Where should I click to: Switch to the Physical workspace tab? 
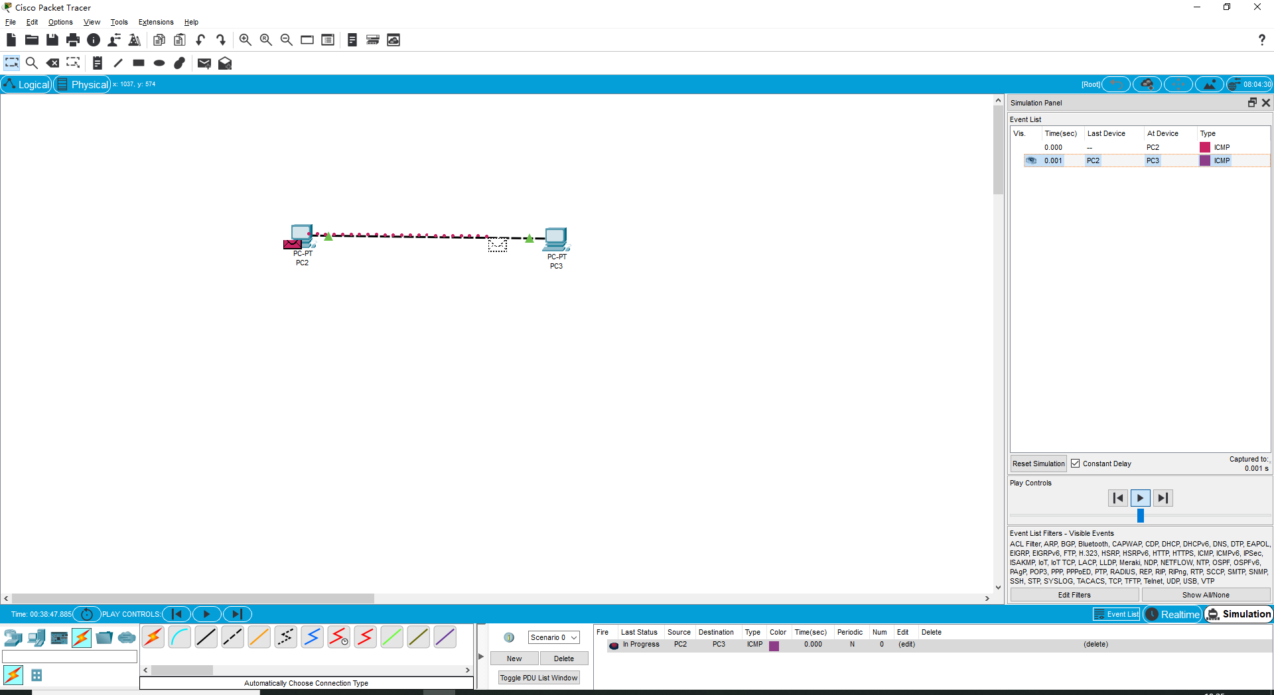click(x=82, y=84)
